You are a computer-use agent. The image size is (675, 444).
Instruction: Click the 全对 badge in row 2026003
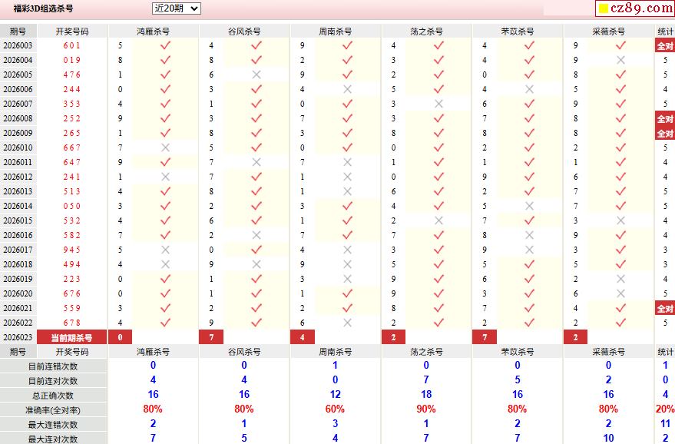tap(664, 45)
